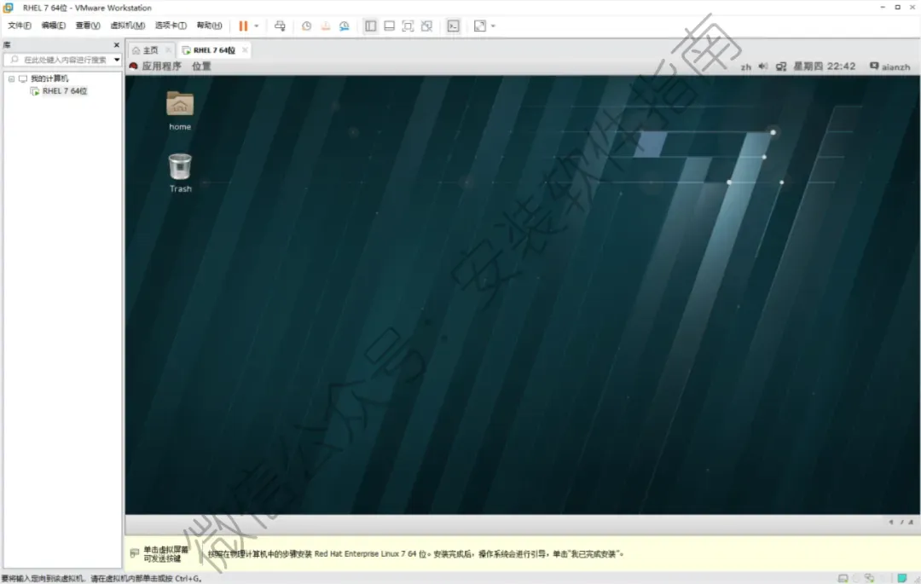
Task: Click the Red Hat logo icon
Action: (133, 66)
